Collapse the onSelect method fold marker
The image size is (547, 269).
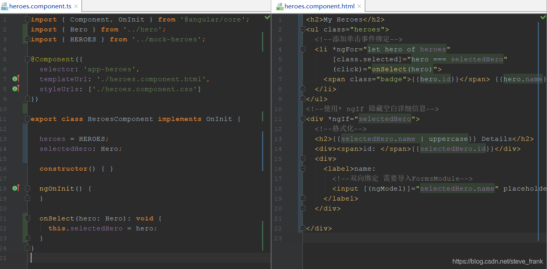point(27,218)
